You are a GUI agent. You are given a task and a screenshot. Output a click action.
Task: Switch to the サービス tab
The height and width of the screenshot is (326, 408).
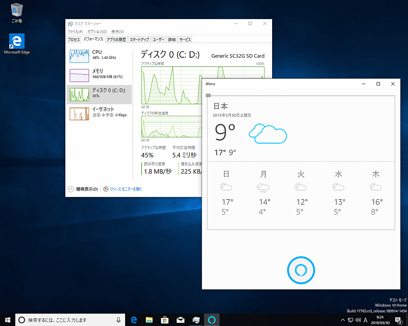185,39
